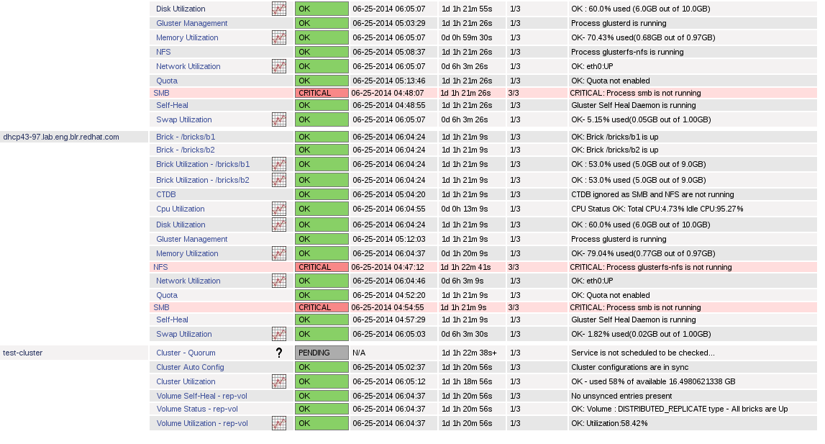Open host link dhcp43-97.lab.eng.blr.redhat.com

coord(61,137)
